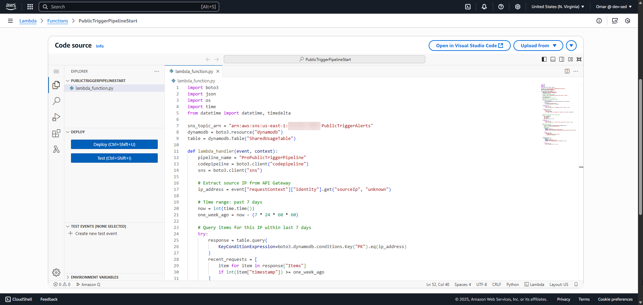Open the info circle panel icon
The width and height of the screenshot is (643, 305).
(x=599, y=21)
